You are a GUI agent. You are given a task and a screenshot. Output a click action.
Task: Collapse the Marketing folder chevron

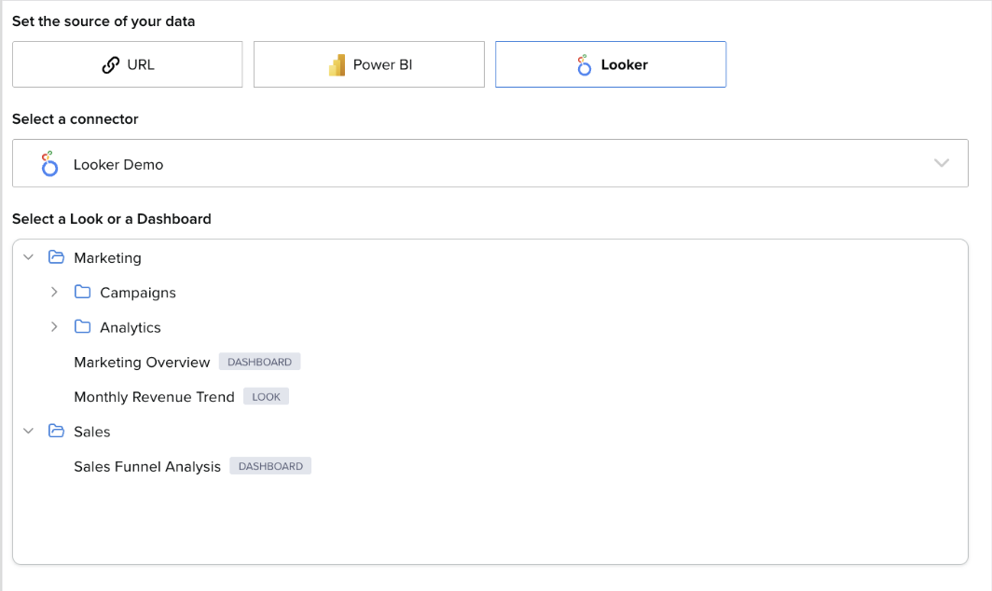[x=28, y=257]
